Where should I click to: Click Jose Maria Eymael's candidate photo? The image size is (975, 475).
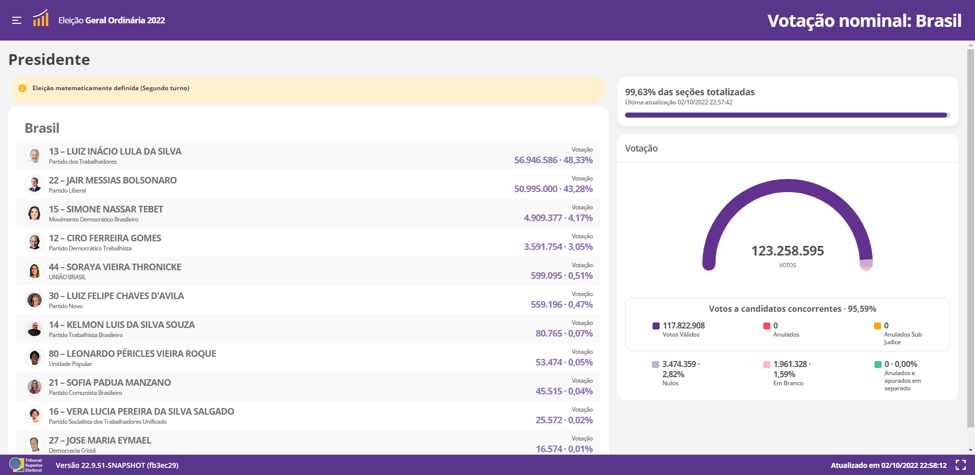pos(35,445)
